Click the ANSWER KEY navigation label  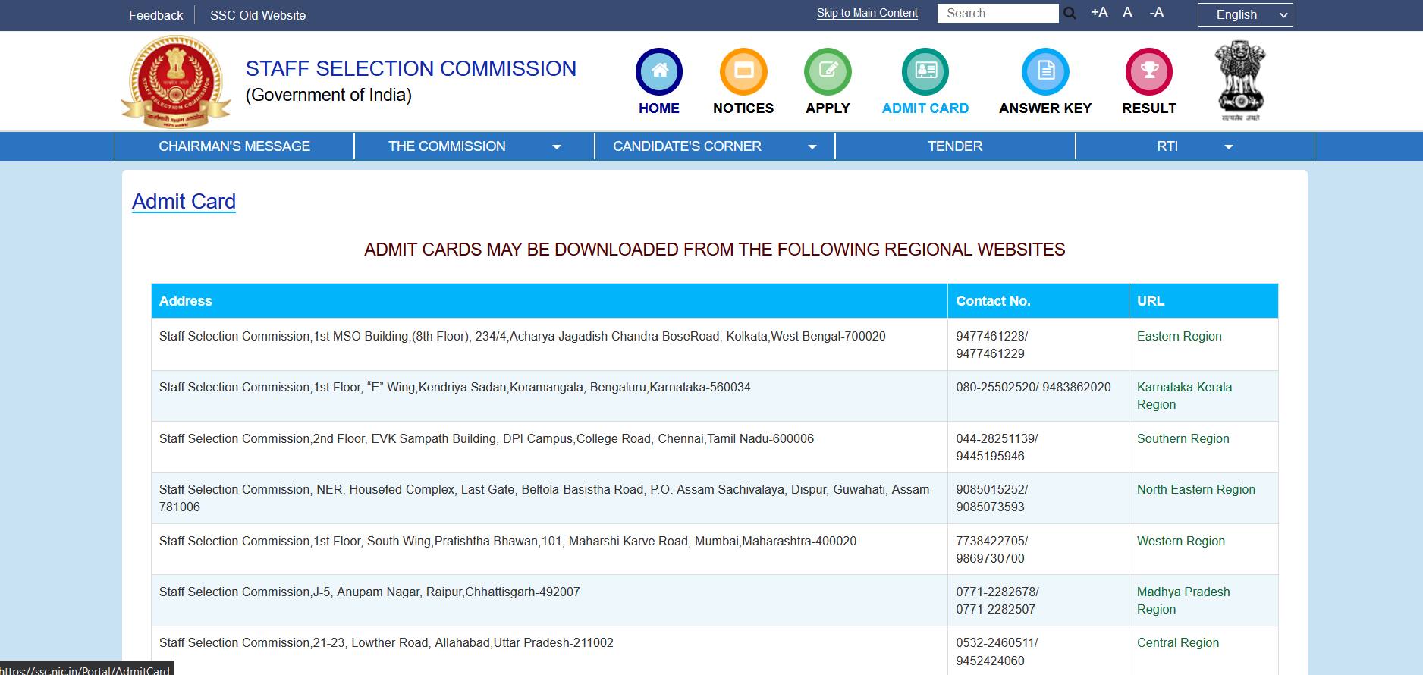1045,108
